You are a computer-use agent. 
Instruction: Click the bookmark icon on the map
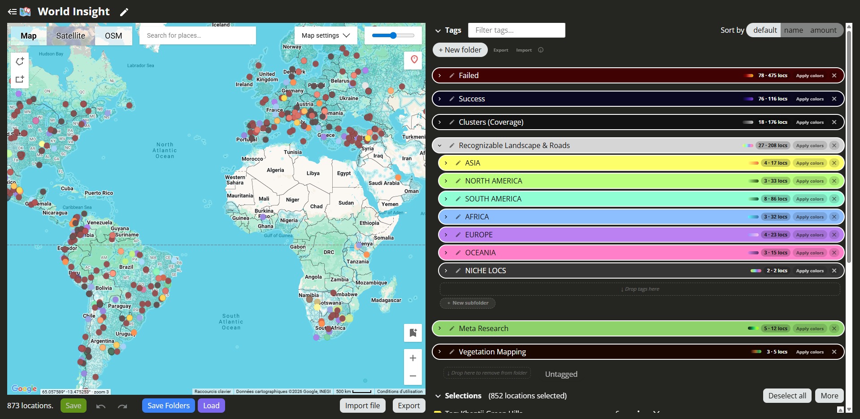point(413,332)
